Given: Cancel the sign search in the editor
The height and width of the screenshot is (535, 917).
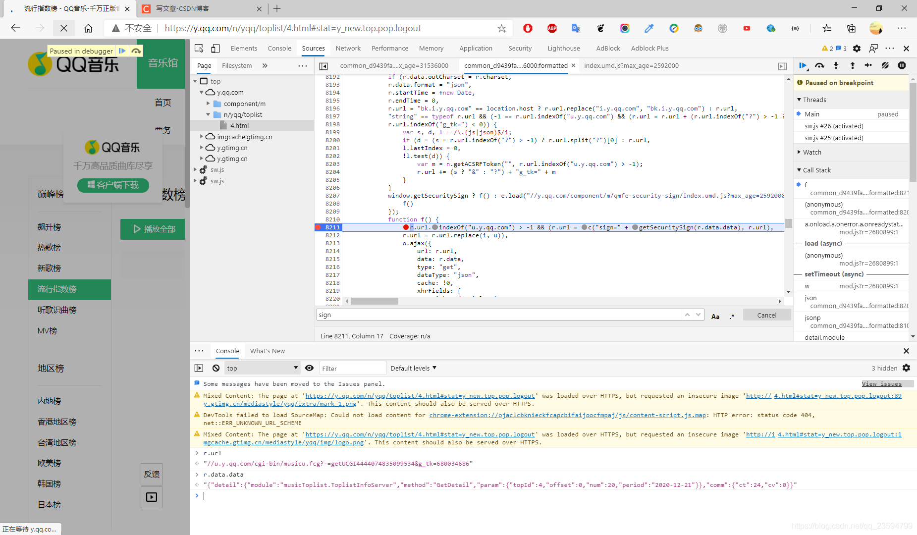Looking at the screenshot, I should [766, 315].
